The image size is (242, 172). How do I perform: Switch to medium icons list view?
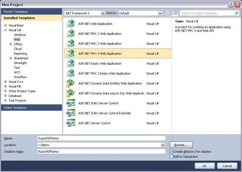[175, 13]
